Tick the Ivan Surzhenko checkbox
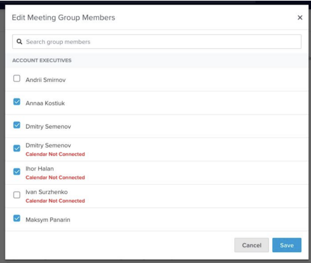This screenshot has height=263, width=311. (16, 195)
